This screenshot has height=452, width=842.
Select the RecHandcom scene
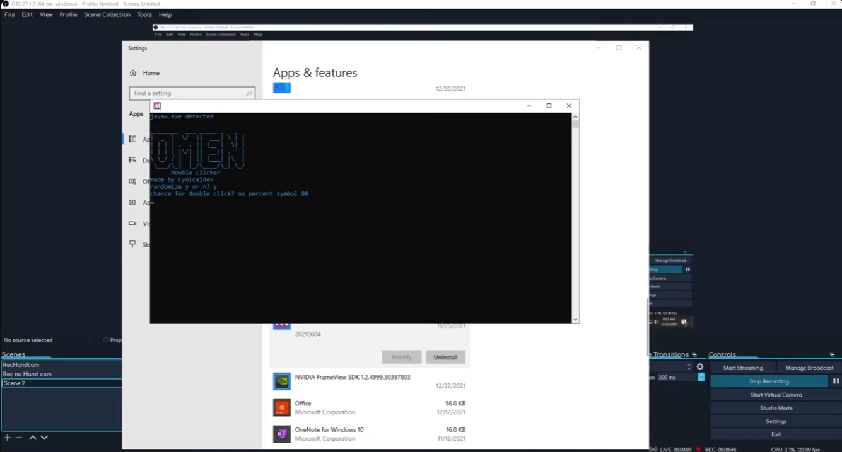point(62,364)
